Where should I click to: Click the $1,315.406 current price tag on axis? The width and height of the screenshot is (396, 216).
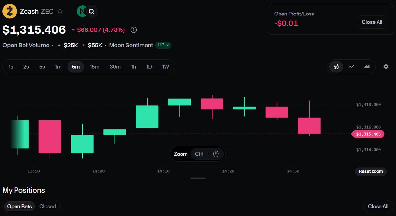[x=368, y=134]
